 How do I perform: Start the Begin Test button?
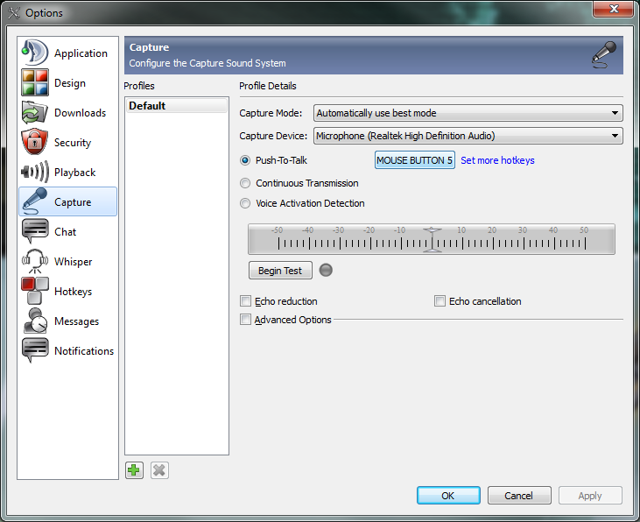tap(280, 271)
